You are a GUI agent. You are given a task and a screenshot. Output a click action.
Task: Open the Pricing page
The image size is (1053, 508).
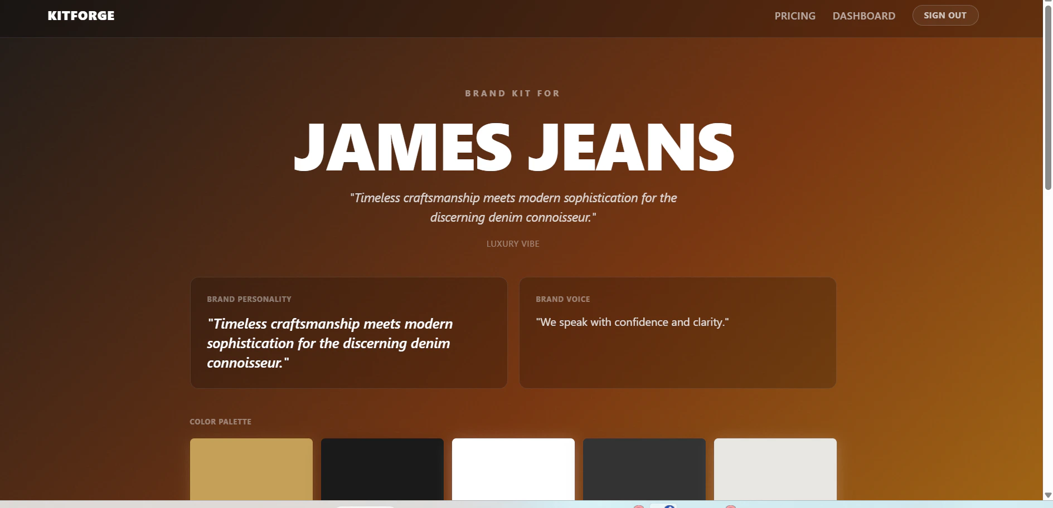[794, 16]
